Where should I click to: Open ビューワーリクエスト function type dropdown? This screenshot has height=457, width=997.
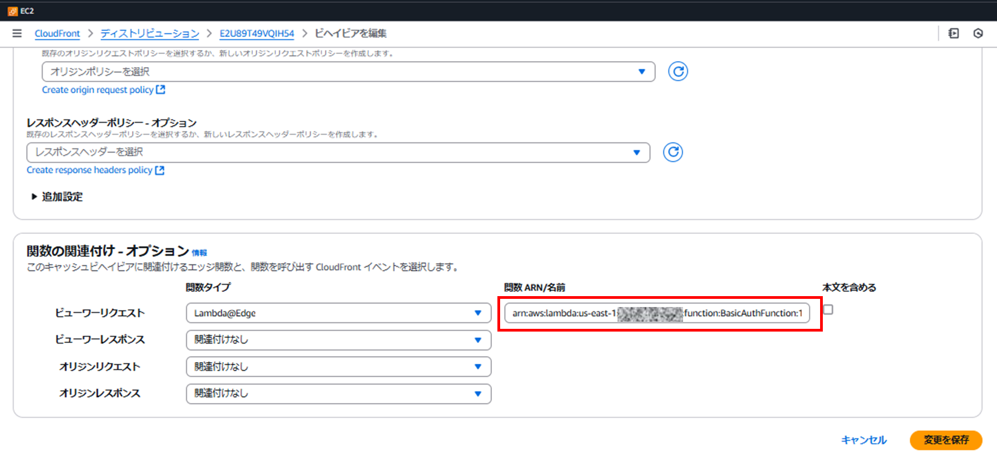[339, 313]
